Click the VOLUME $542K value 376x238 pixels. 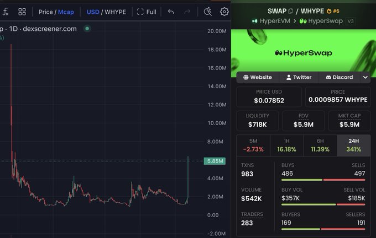251,198
